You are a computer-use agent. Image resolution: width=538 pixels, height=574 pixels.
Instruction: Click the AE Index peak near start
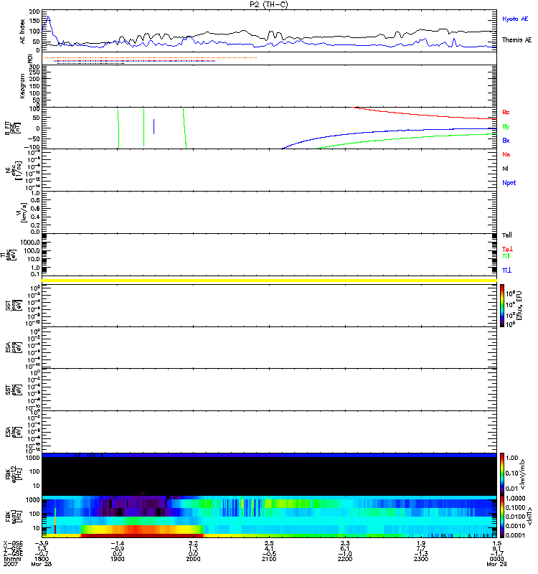point(48,18)
